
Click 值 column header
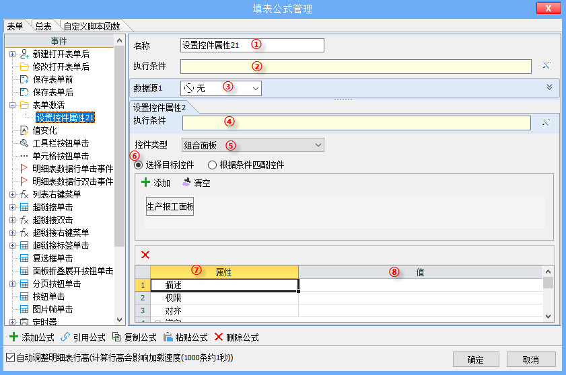(421, 272)
